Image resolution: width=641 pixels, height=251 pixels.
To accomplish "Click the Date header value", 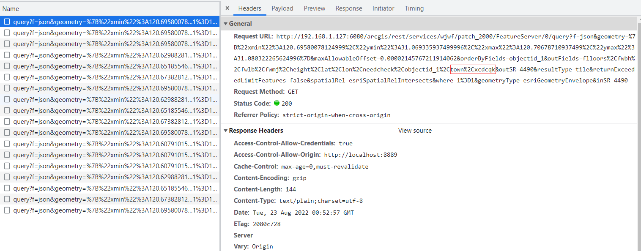I will click(x=303, y=213).
